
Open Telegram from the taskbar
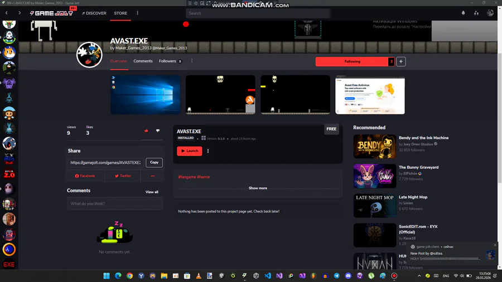click(x=336, y=276)
